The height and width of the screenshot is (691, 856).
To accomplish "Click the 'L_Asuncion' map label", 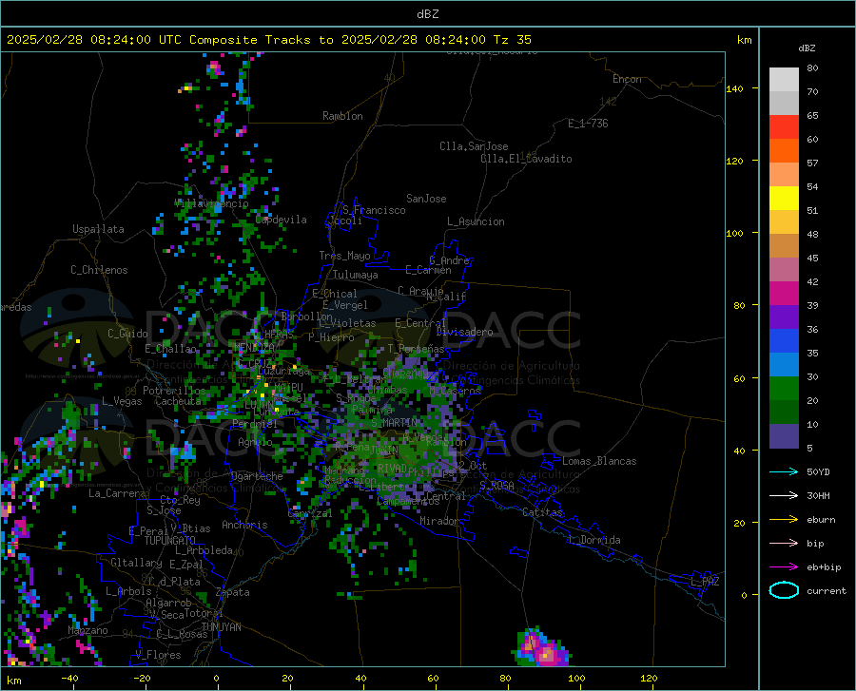I will (476, 221).
